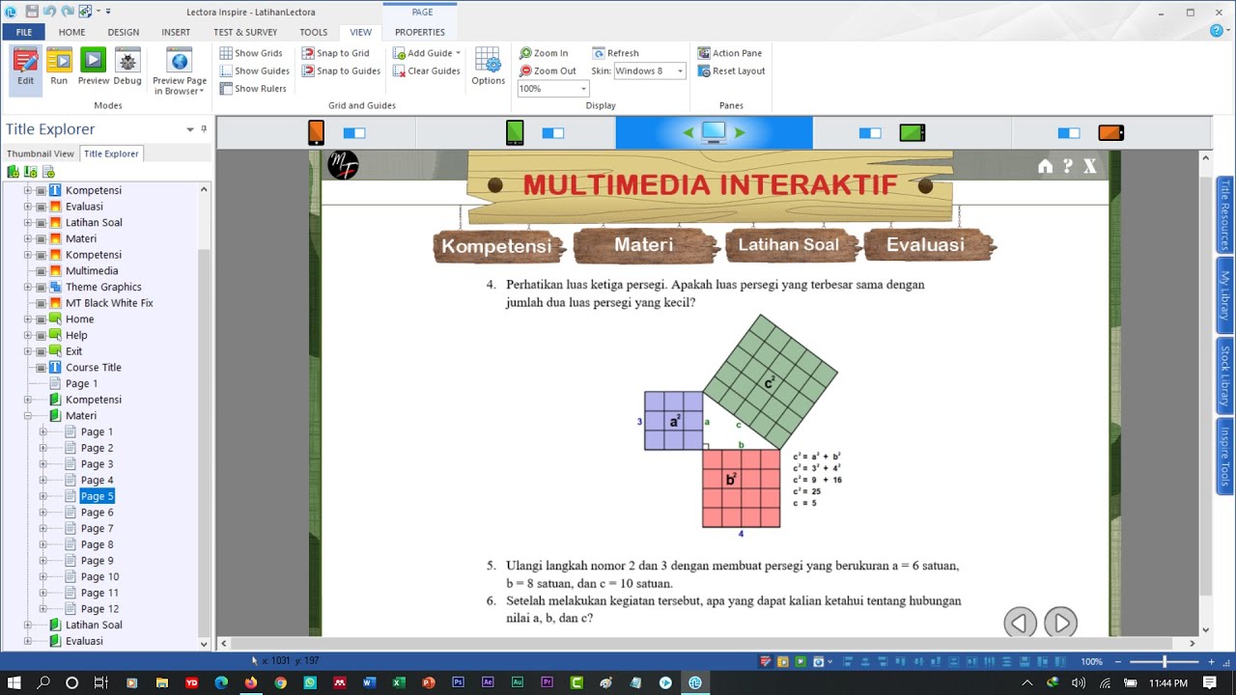This screenshot has width=1236, height=695.
Task: Toggle inheritance switch beside tablet landscape view
Action: [871, 133]
